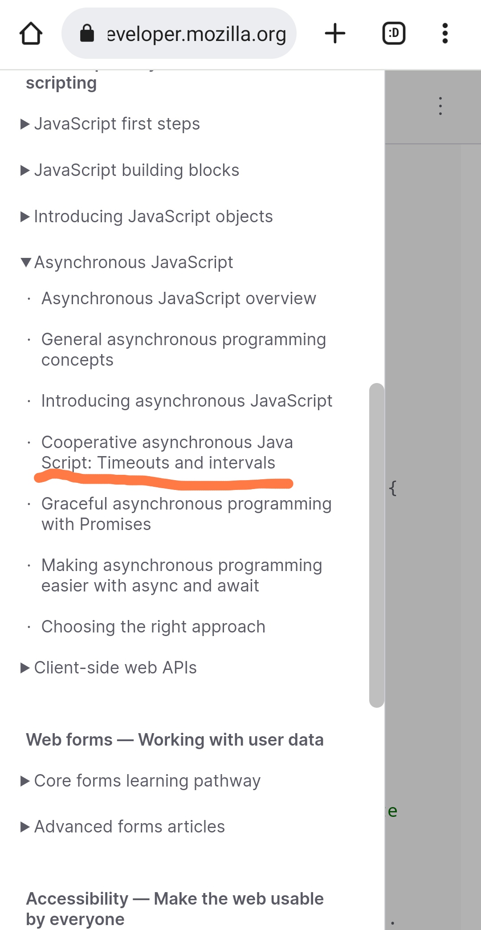Expand the Core forms learning pathway section
481x930 pixels.
point(147,780)
